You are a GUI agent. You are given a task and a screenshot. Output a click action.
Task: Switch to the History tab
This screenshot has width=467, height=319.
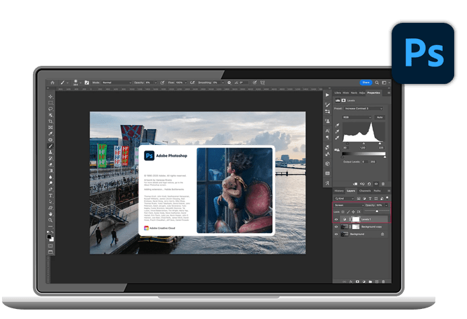click(x=339, y=191)
